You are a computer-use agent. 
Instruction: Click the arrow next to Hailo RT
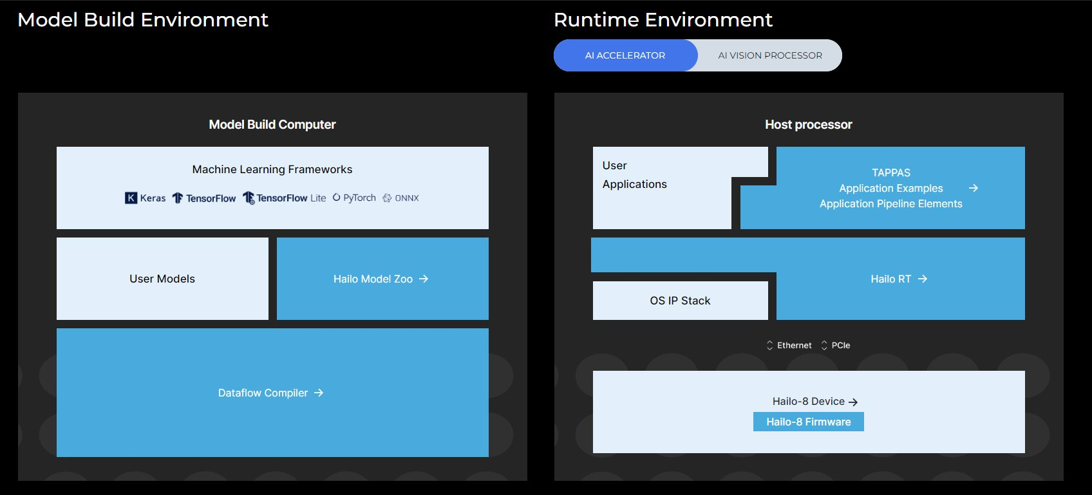pos(923,279)
